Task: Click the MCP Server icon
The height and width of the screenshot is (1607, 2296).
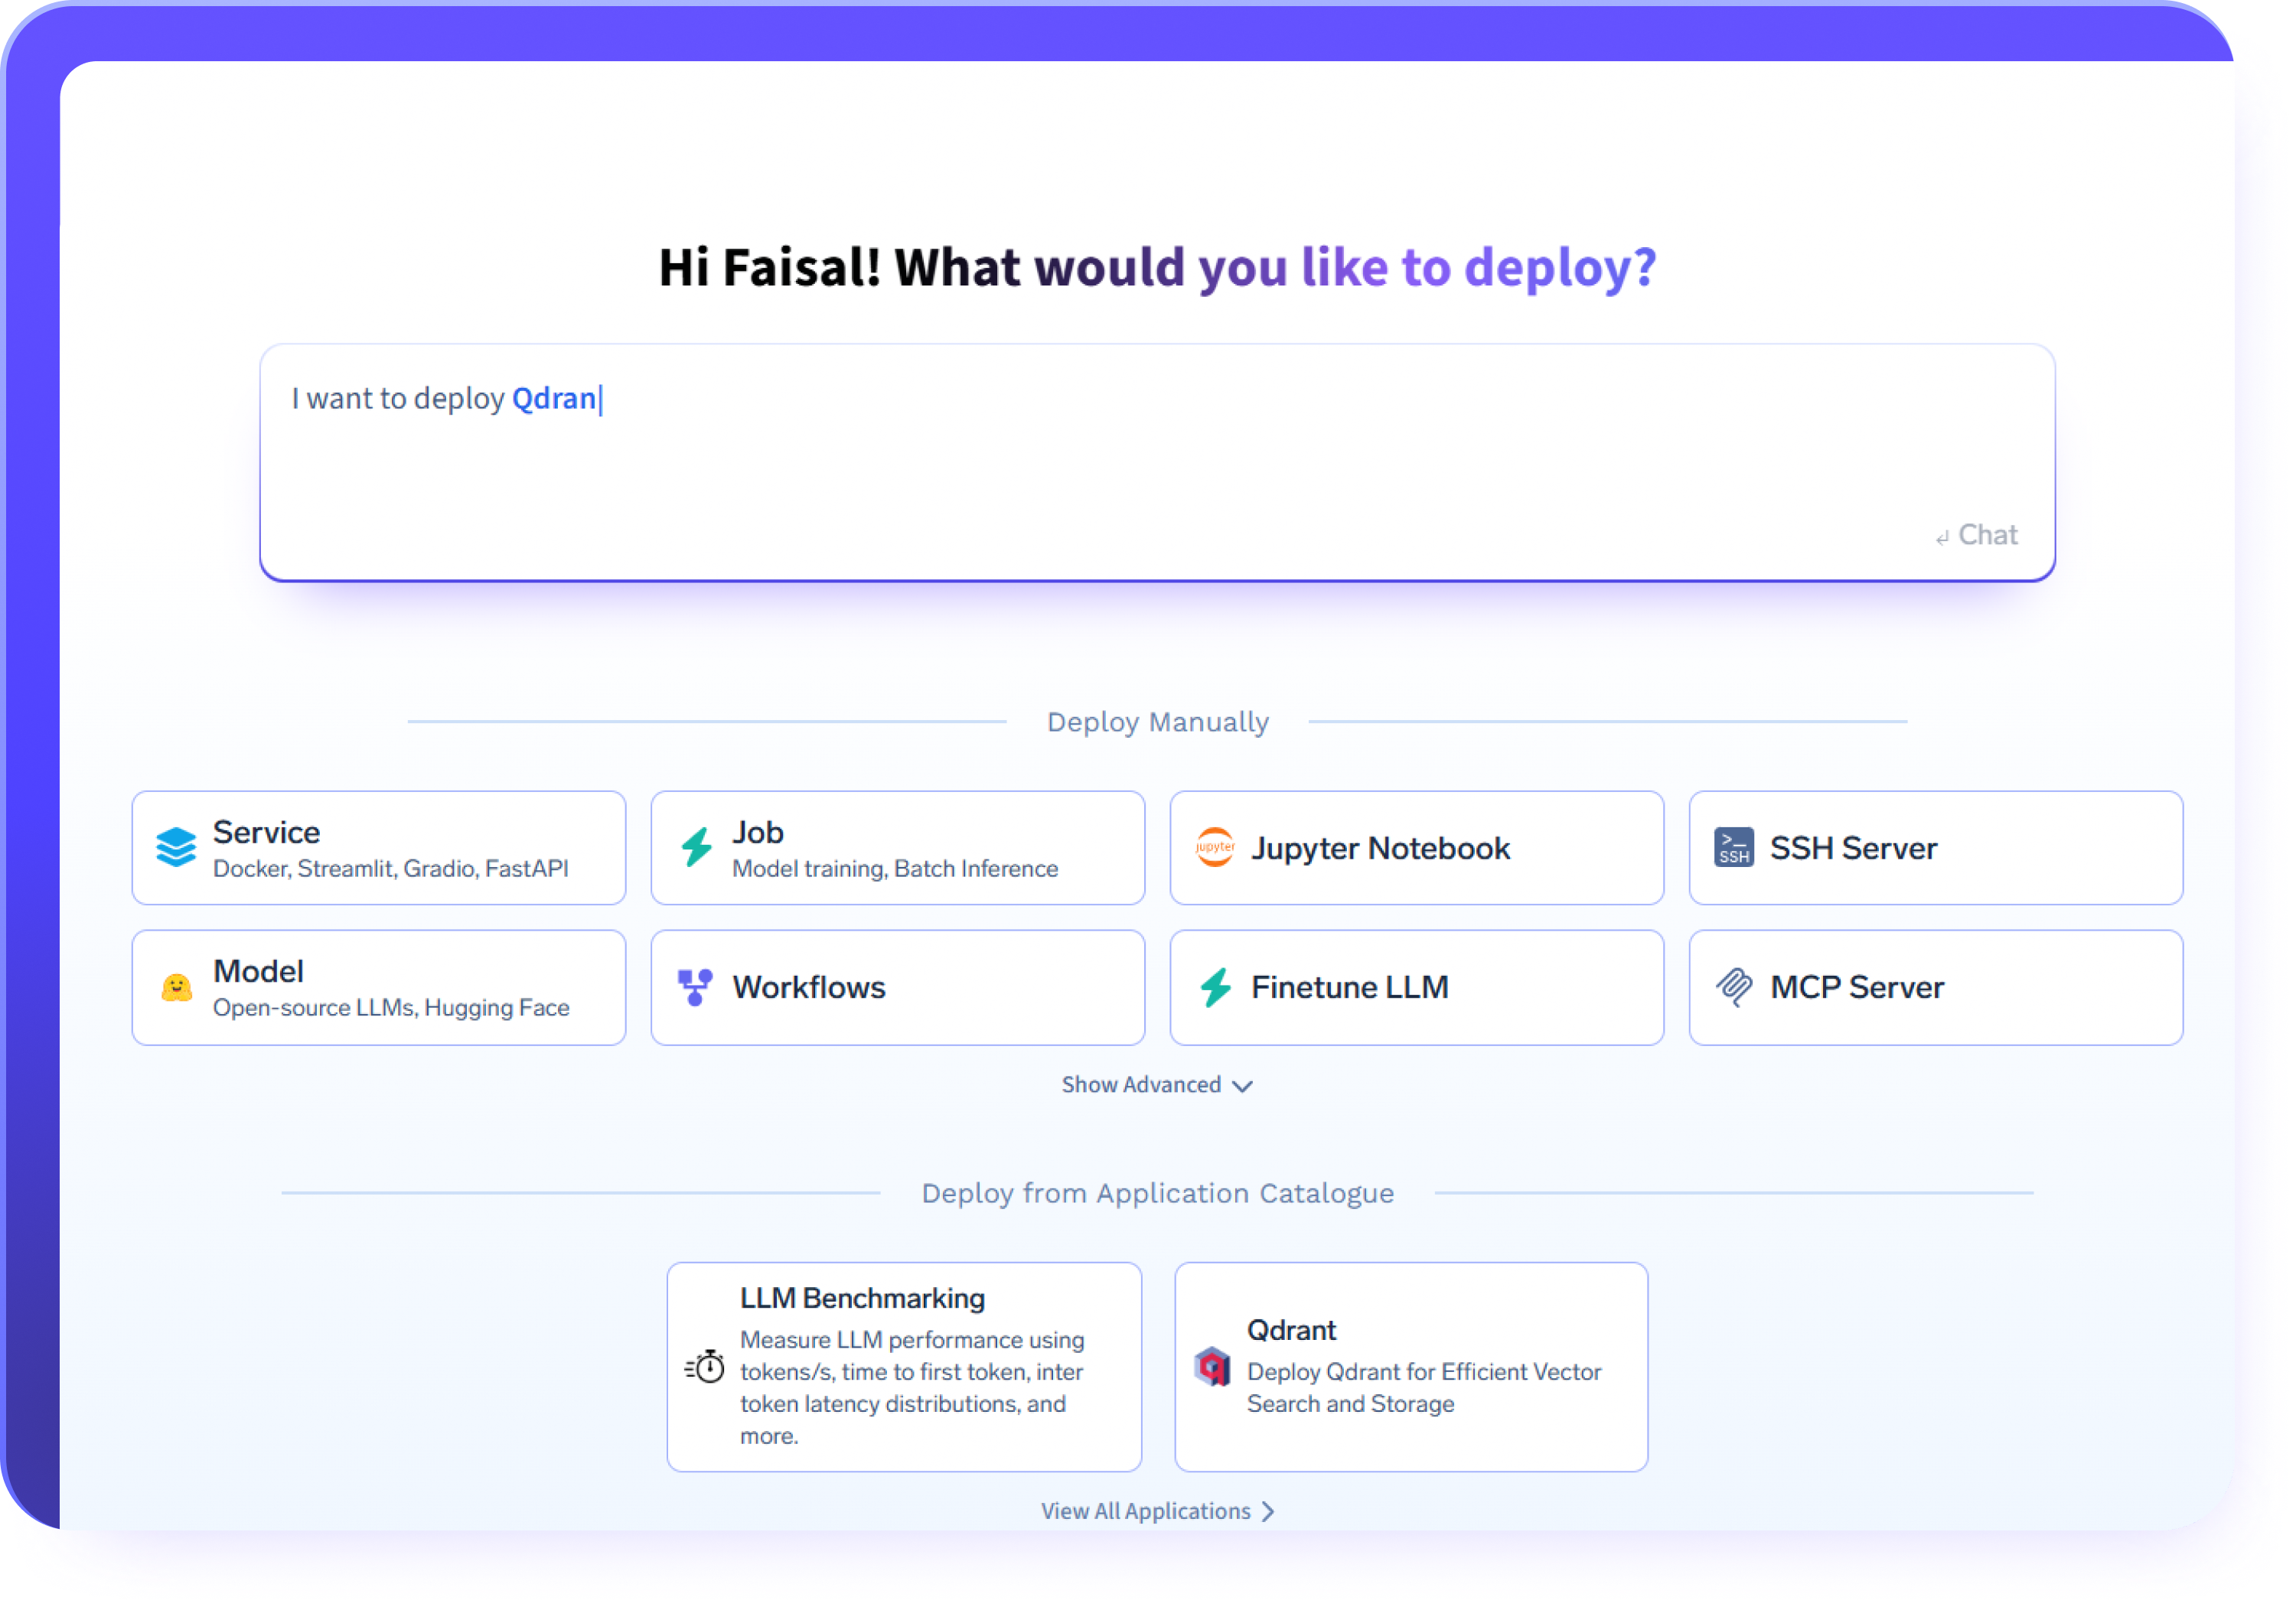Action: pyautogui.click(x=1734, y=988)
